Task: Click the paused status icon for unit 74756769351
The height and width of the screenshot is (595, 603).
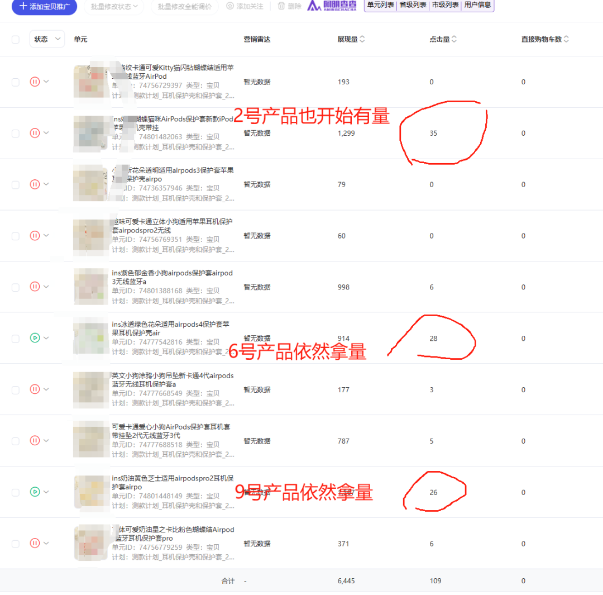Action: [35, 236]
